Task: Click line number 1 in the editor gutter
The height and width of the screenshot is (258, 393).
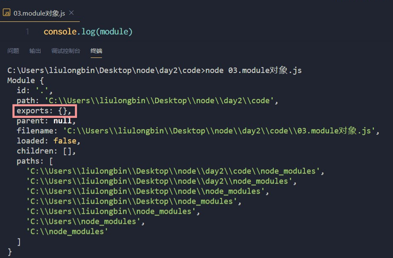Action: (x=27, y=32)
